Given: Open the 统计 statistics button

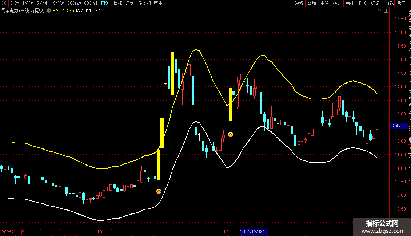Looking at the screenshot, I should pyautogui.click(x=337, y=3).
